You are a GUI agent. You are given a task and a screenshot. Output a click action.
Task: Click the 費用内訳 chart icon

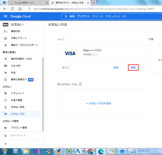(5, 31)
